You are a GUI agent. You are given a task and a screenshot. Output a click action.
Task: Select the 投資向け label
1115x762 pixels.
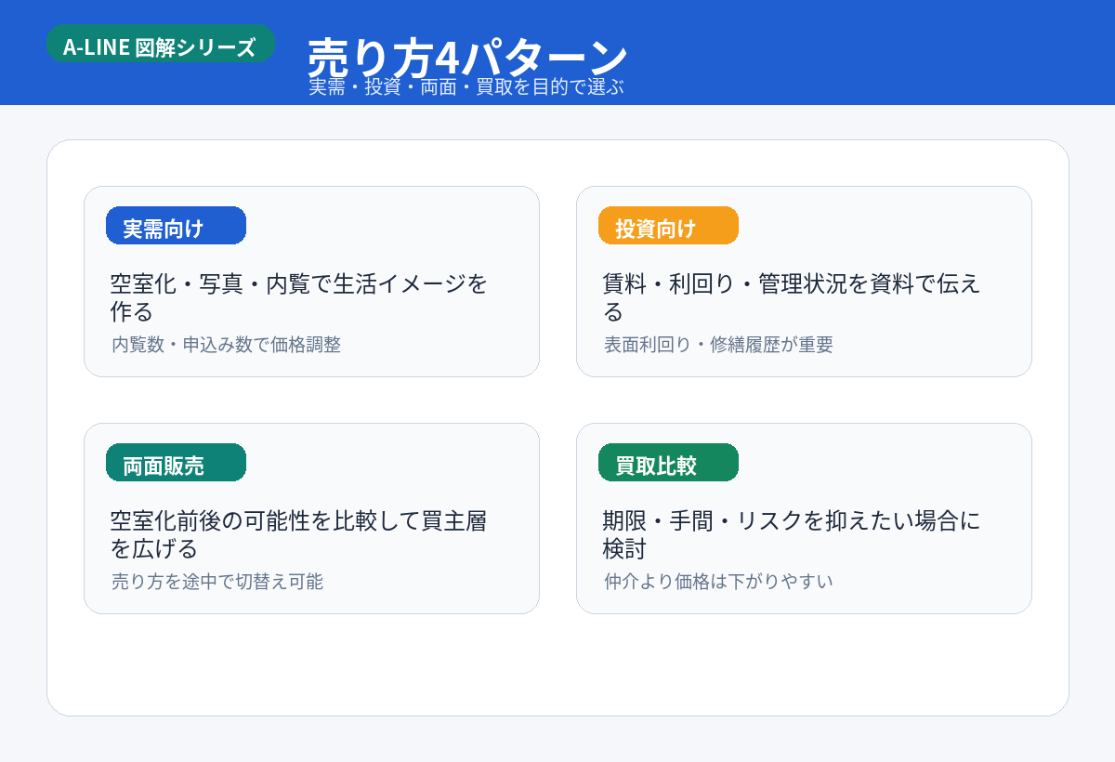(668, 226)
